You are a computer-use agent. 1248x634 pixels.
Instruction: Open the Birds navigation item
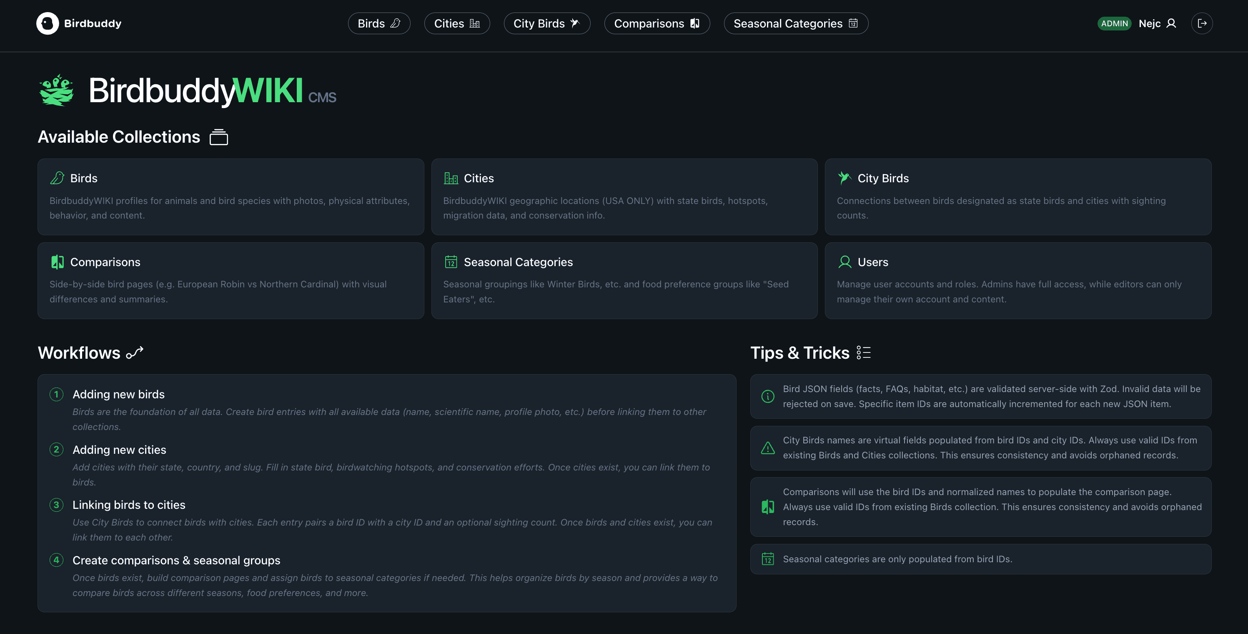(x=379, y=23)
